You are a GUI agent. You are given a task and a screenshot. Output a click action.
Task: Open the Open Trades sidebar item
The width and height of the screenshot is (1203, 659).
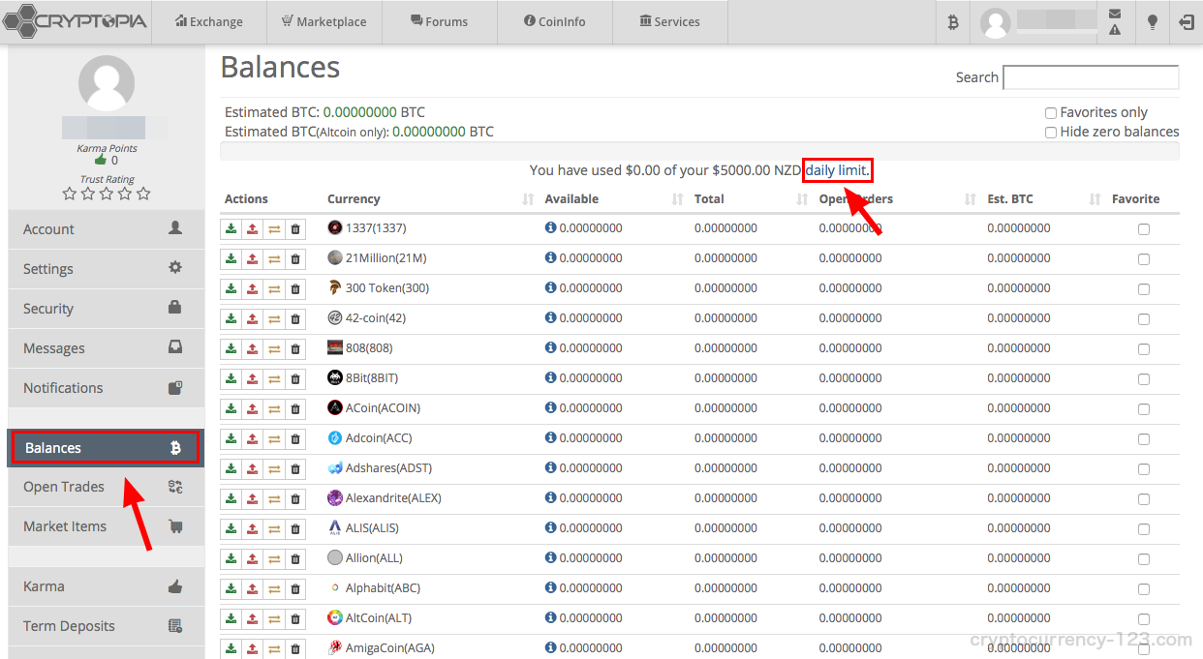click(x=107, y=487)
